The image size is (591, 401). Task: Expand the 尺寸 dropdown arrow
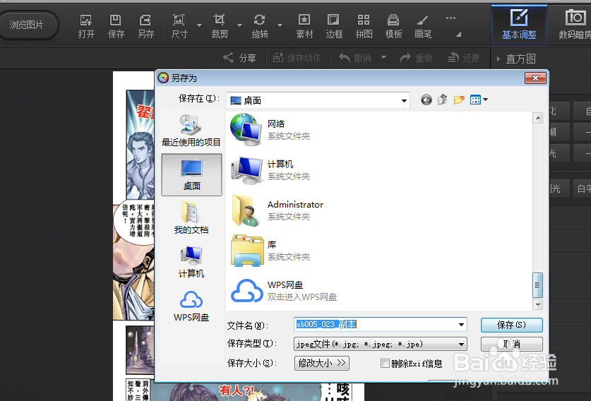[199, 25]
